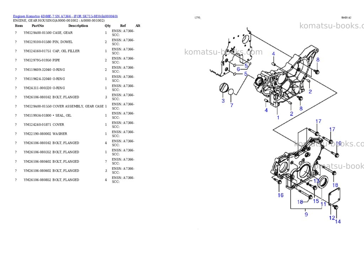Open the 'Engines Komatsu' link
The height and width of the screenshot is (257, 364).
pos(26,16)
